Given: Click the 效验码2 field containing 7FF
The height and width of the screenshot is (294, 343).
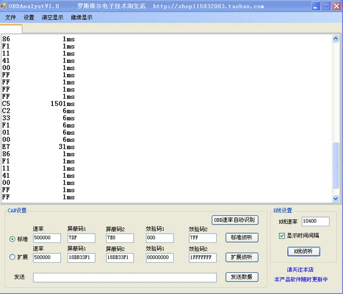Looking at the screenshot, I should pyautogui.click(x=203, y=238).
